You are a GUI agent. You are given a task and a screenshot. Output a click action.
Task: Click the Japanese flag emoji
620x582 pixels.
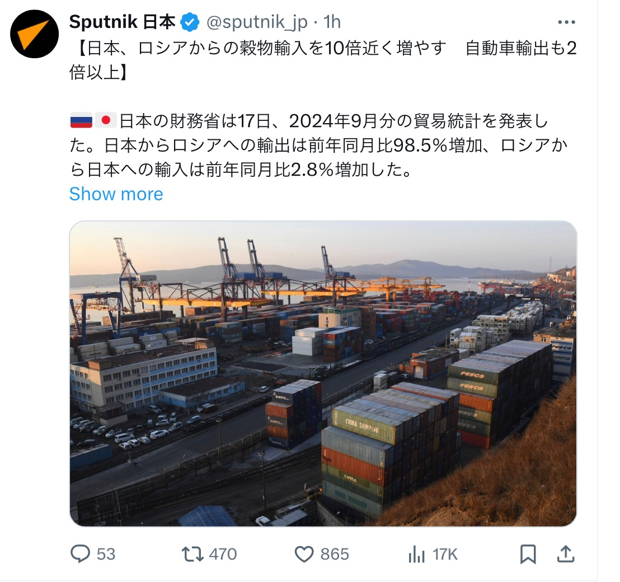[106, 120]
